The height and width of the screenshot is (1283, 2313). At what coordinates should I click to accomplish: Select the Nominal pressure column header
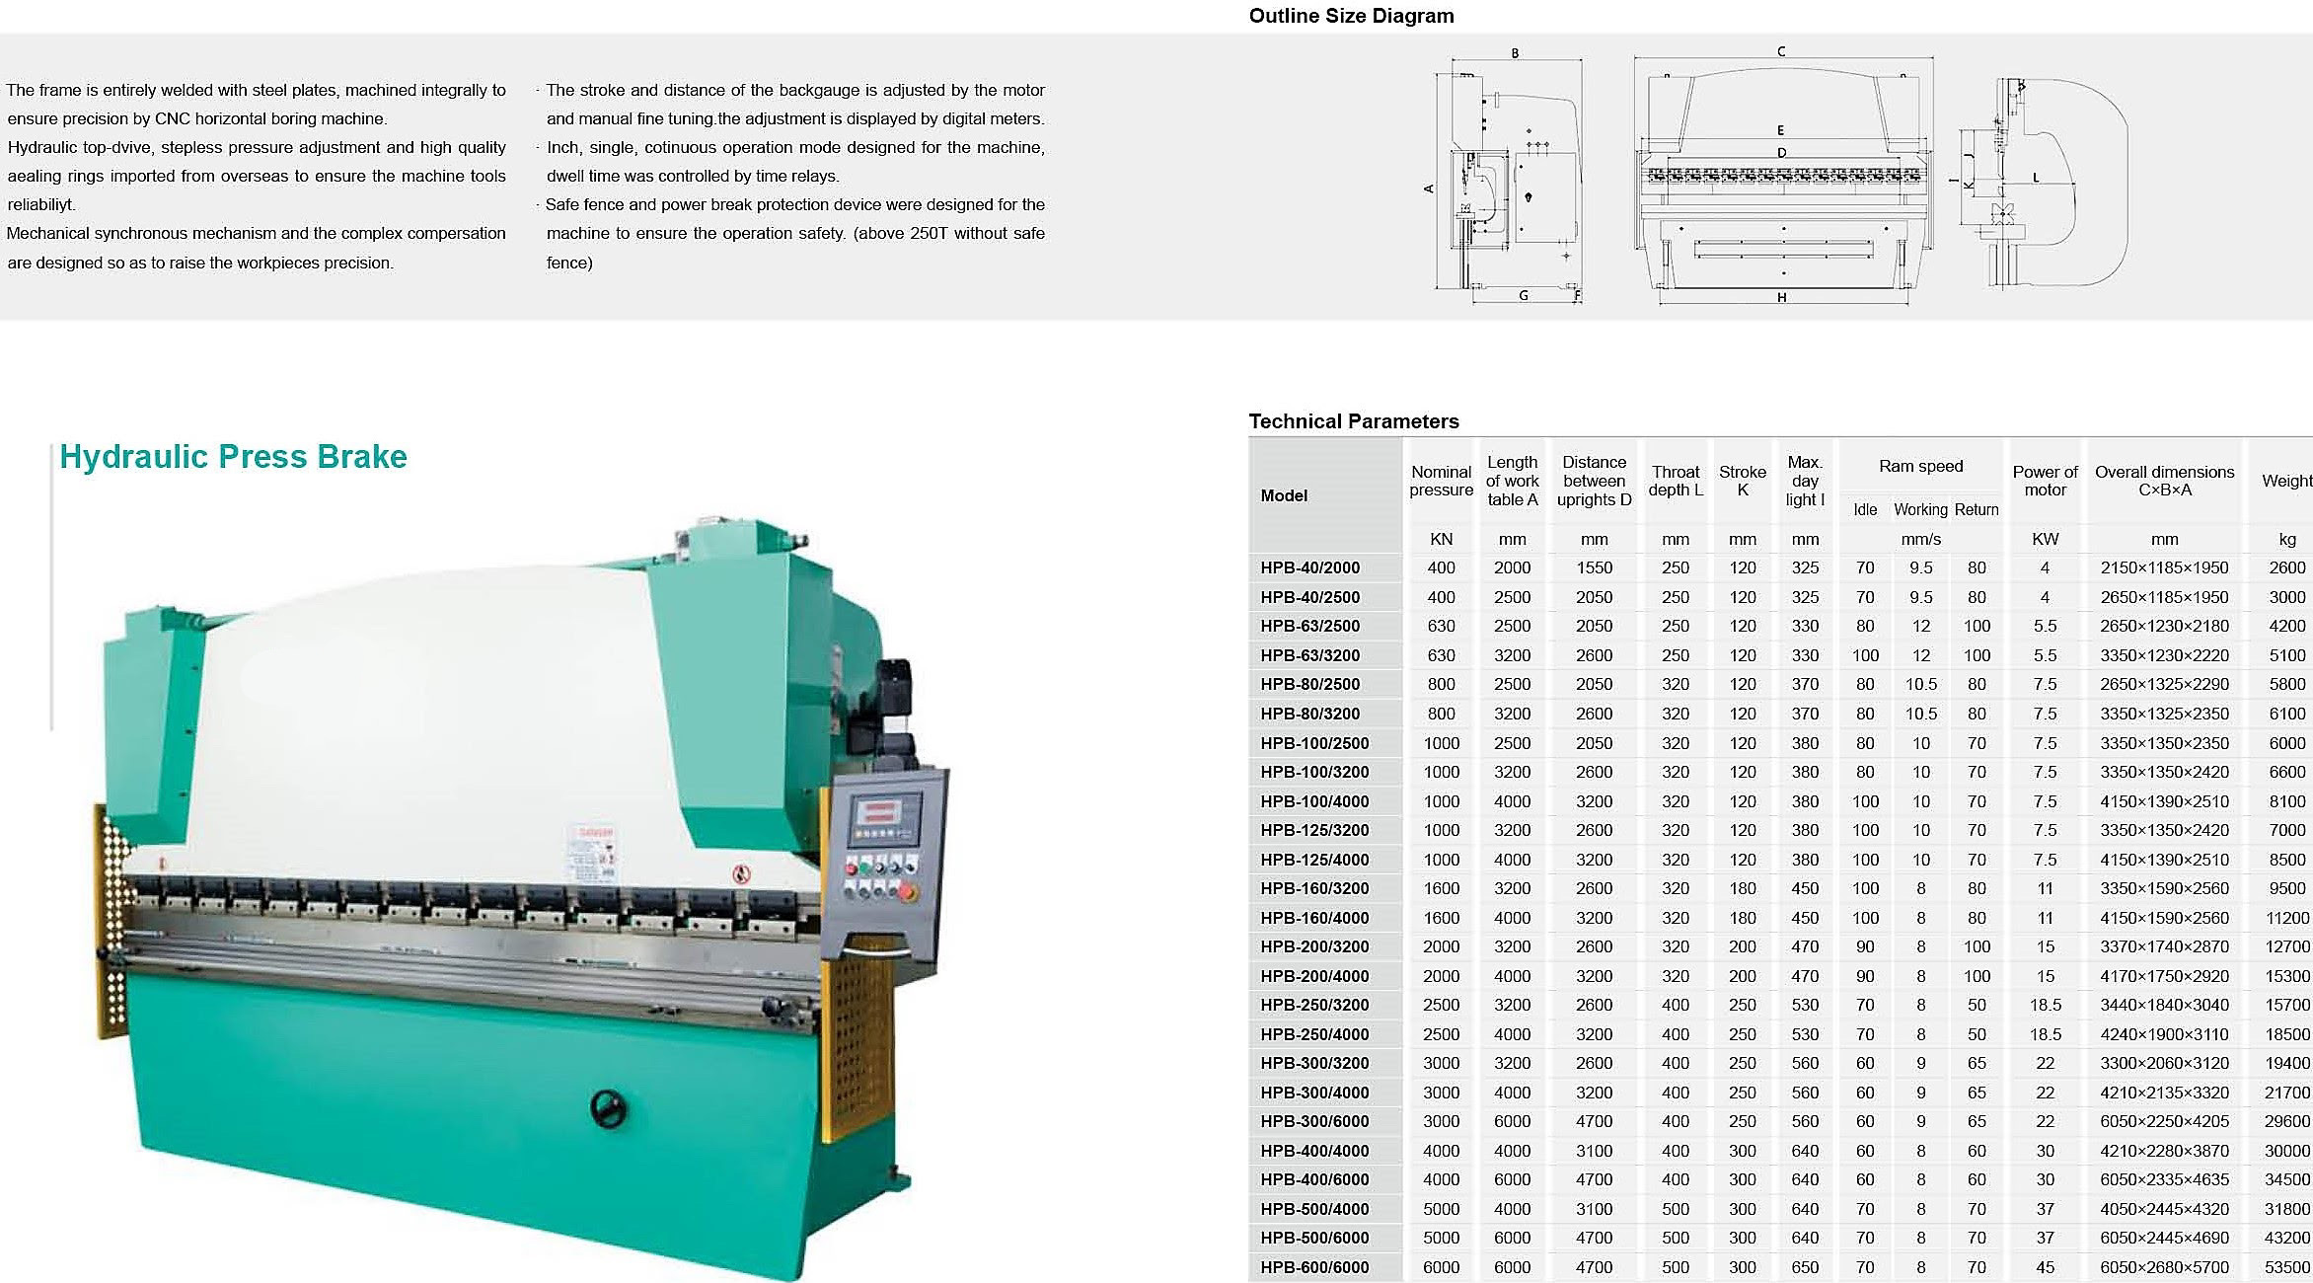[x=1441, y=481]
